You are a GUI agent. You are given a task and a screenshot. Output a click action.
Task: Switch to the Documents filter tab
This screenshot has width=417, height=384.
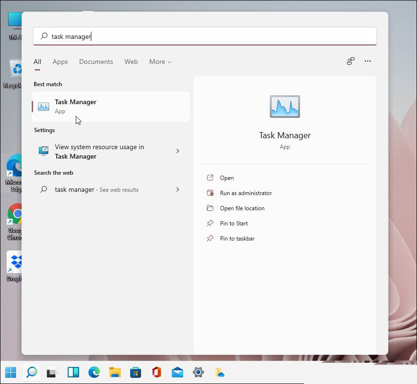[96, 62]
